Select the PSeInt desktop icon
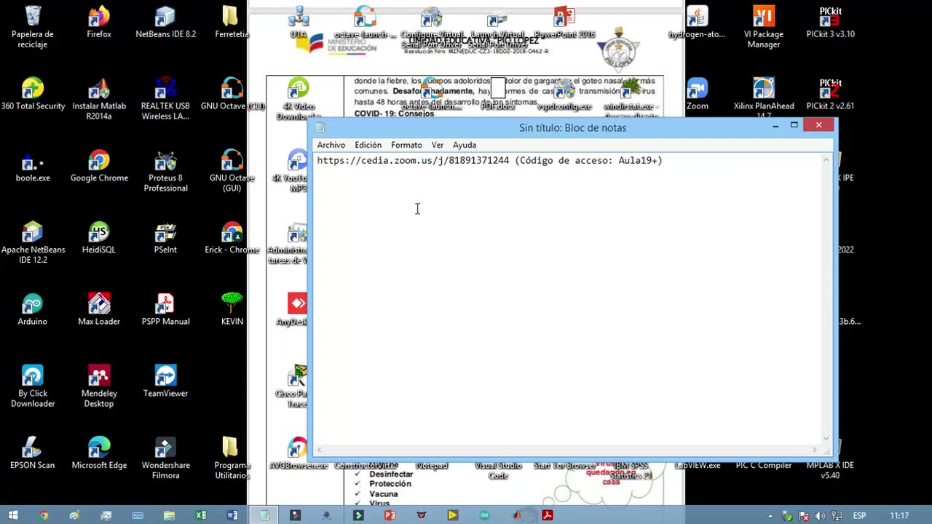Viewport: 932px width, 524px height. pos(165,238)
